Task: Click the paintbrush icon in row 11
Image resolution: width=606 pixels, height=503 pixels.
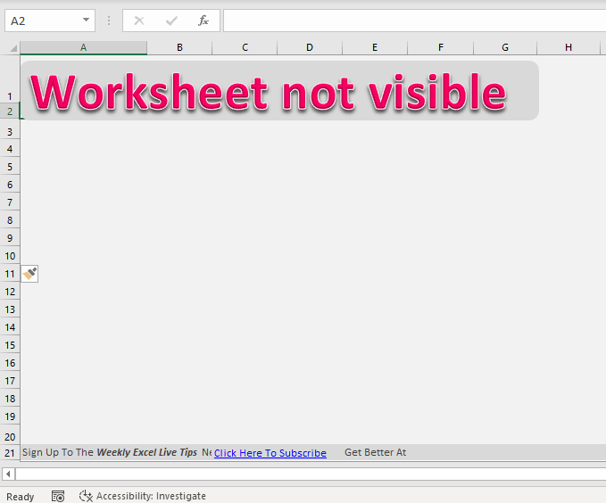Action: (29, 274)
